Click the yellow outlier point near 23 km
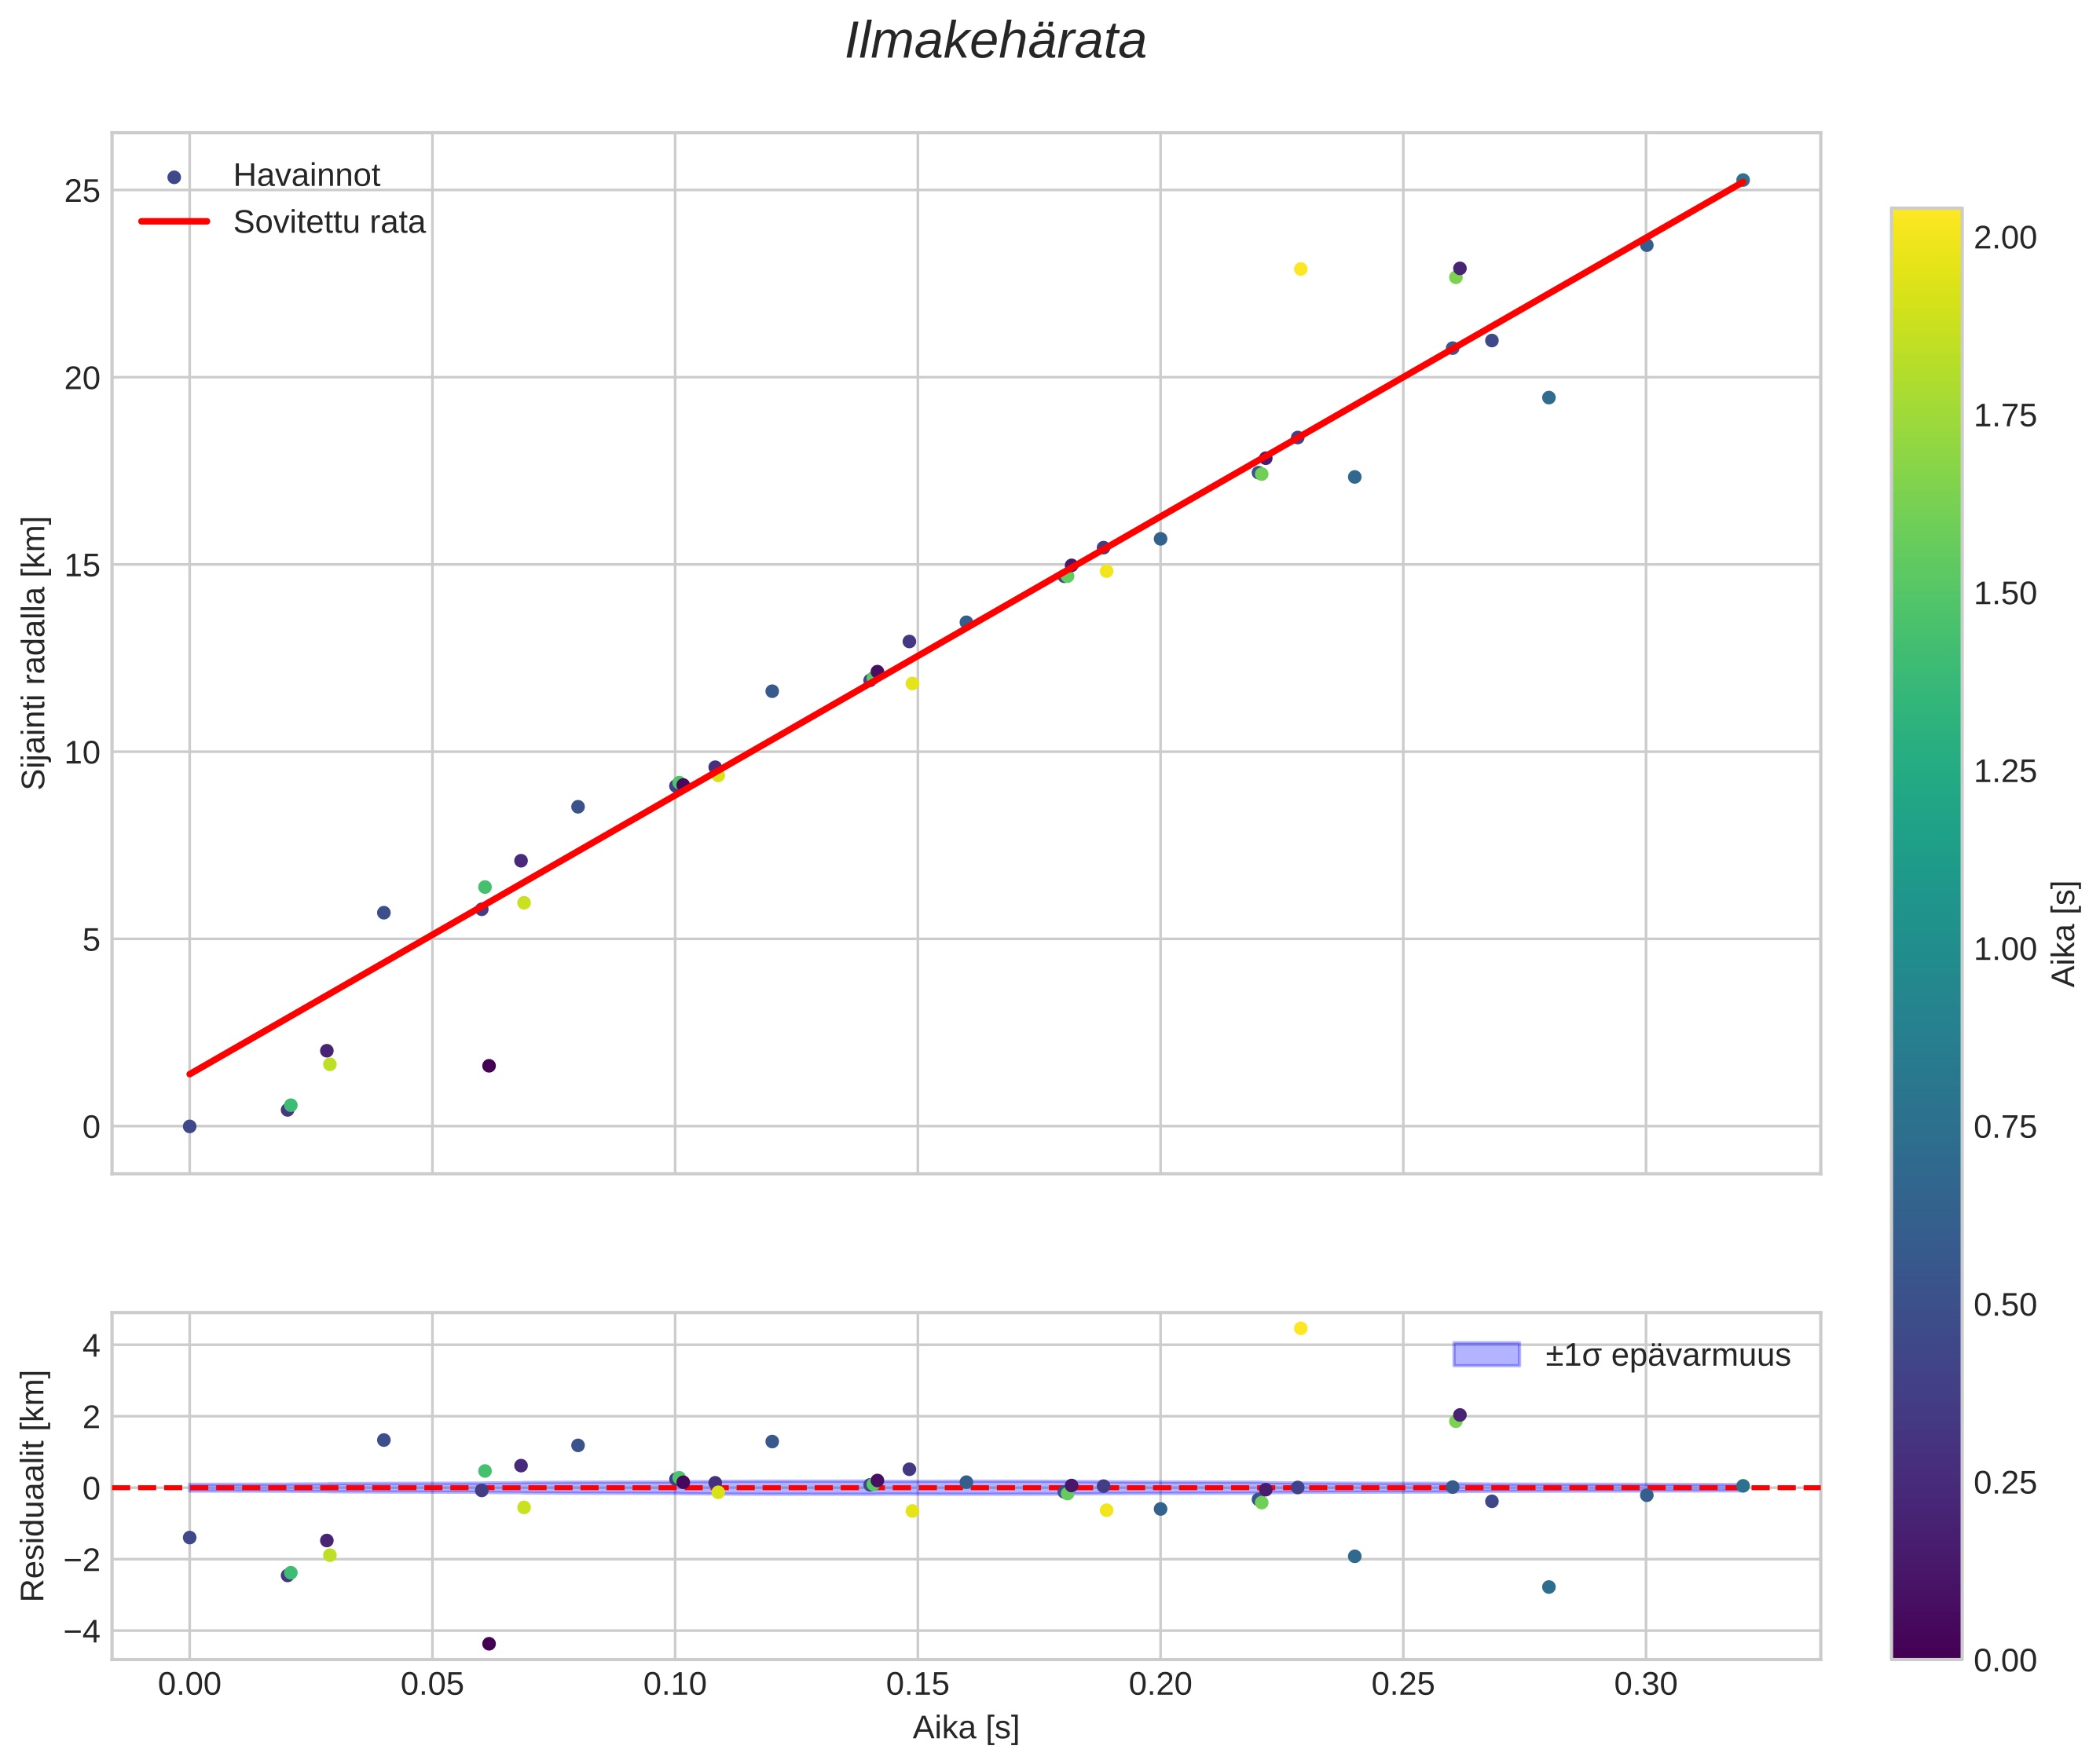2100x1764 pixels. coord(1301,269)
